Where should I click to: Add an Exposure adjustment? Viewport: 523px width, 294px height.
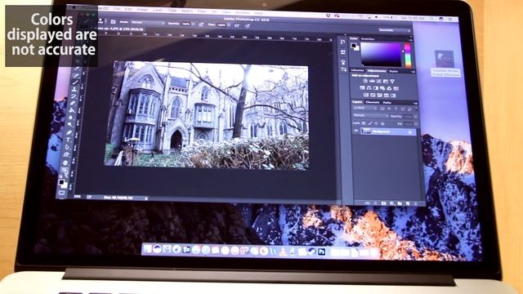(x=386, y=81)
